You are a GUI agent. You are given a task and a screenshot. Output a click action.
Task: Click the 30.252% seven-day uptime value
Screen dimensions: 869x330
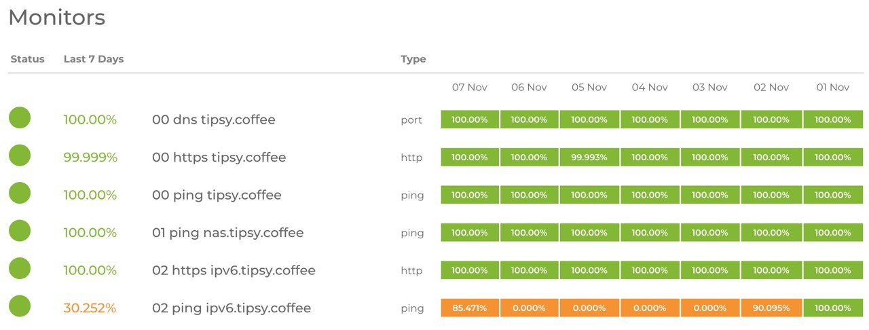90,308
